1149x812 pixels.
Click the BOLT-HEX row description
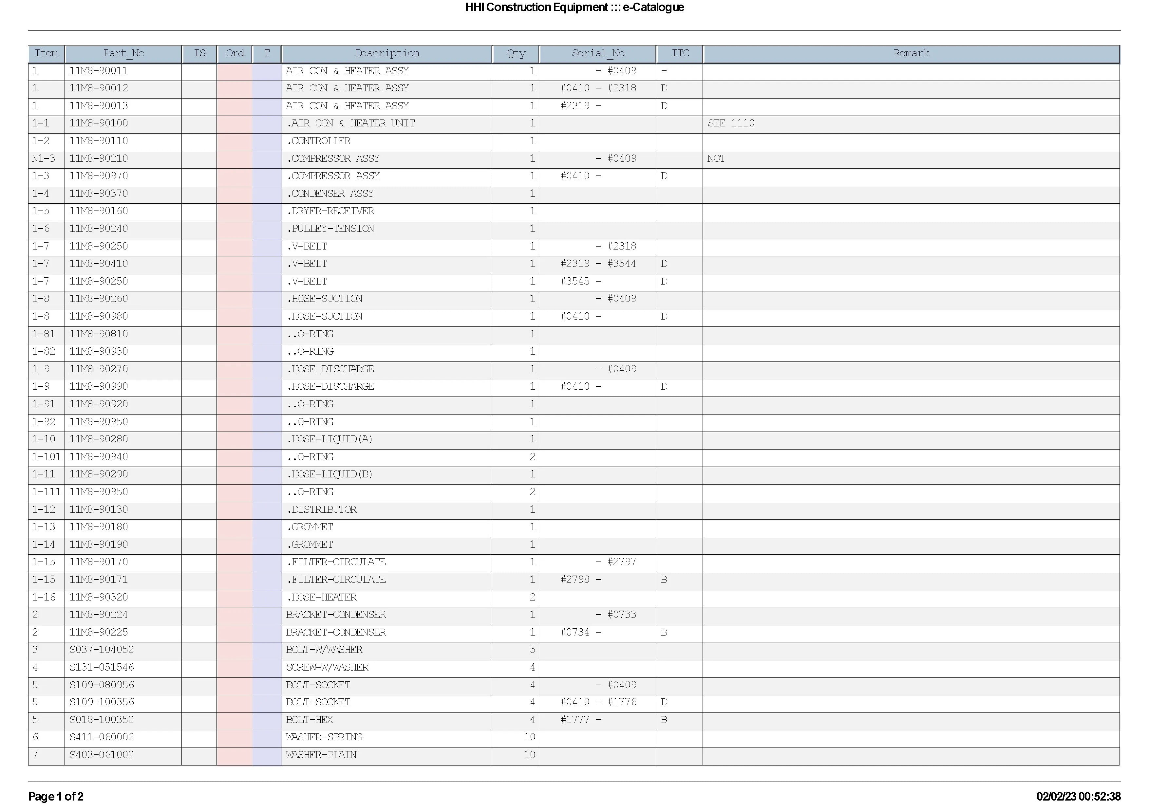pos(309,720)
